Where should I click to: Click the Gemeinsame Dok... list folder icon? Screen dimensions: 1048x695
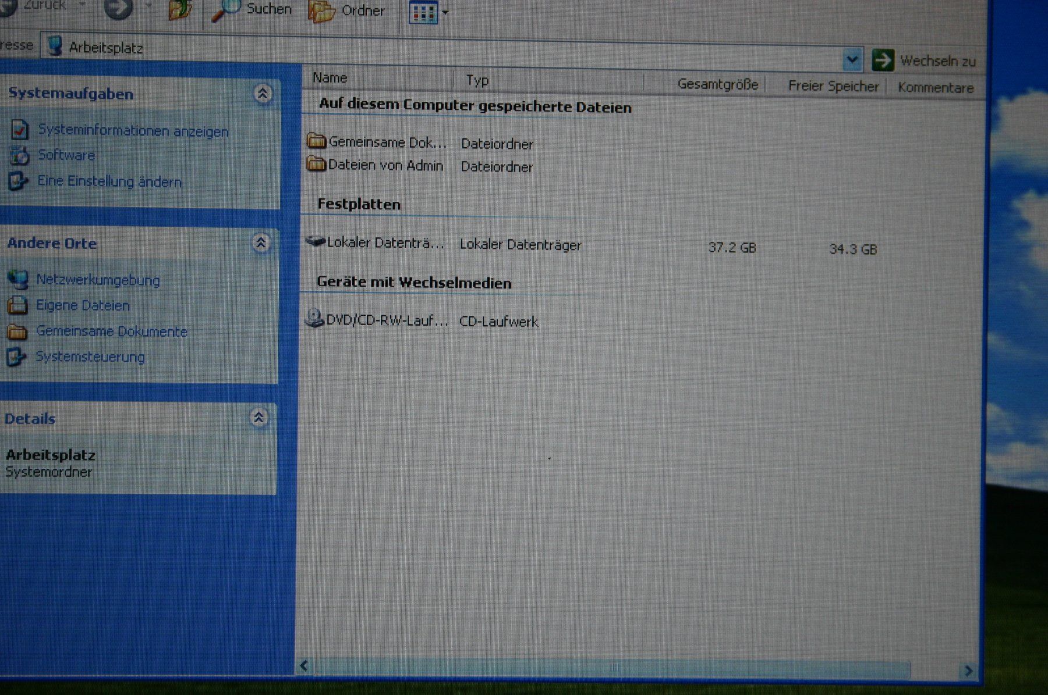pyautogui.click(x=316, y=140)
